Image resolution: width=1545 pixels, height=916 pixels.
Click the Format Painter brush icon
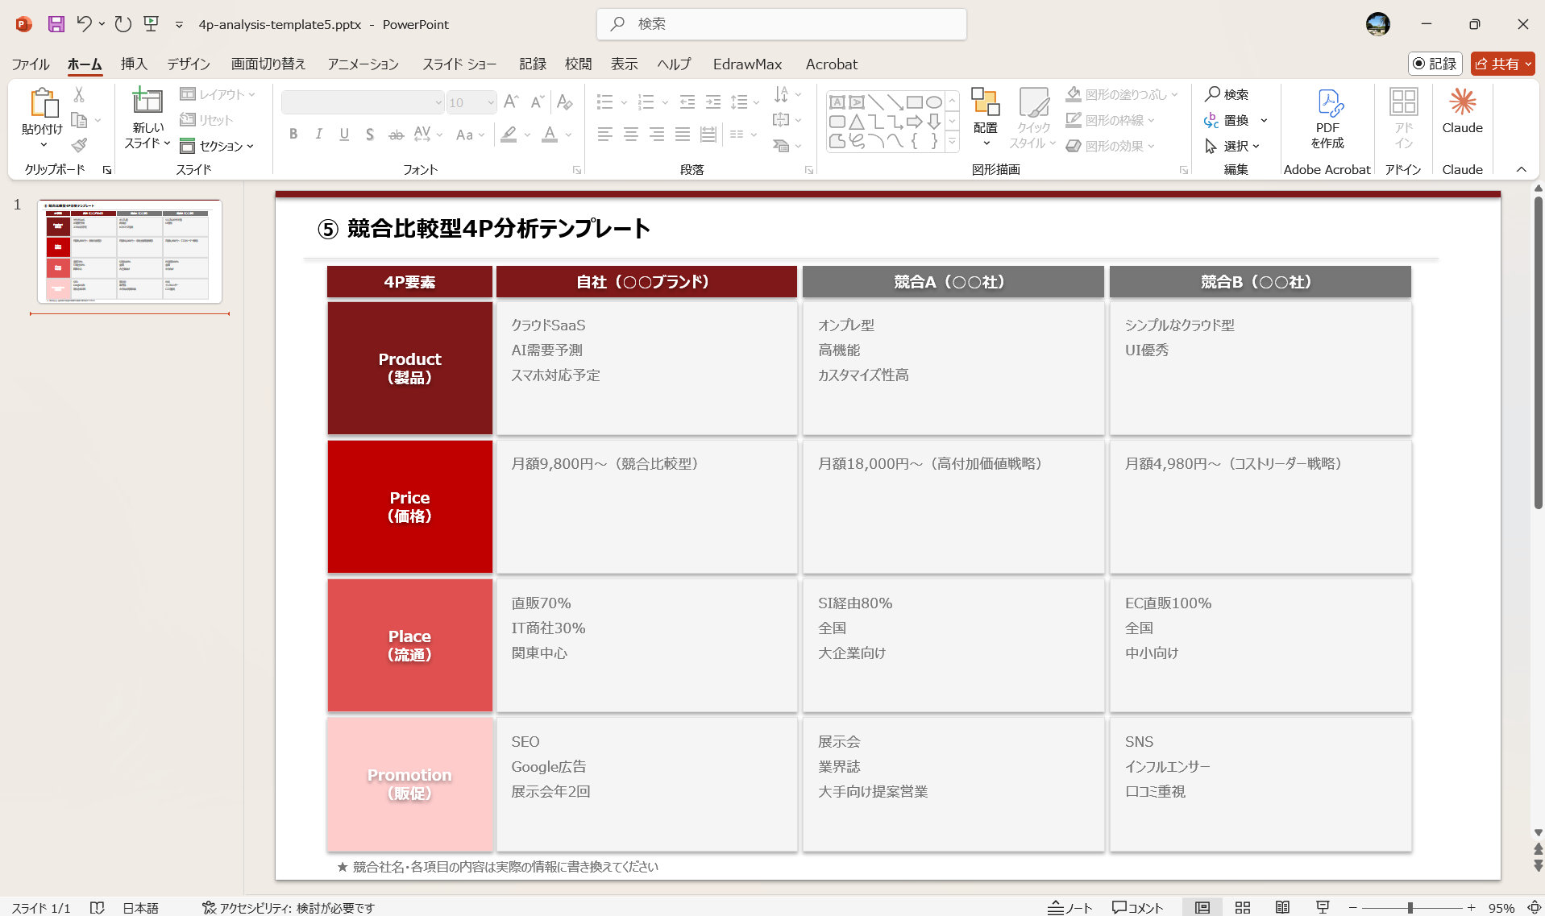[79, 145]
